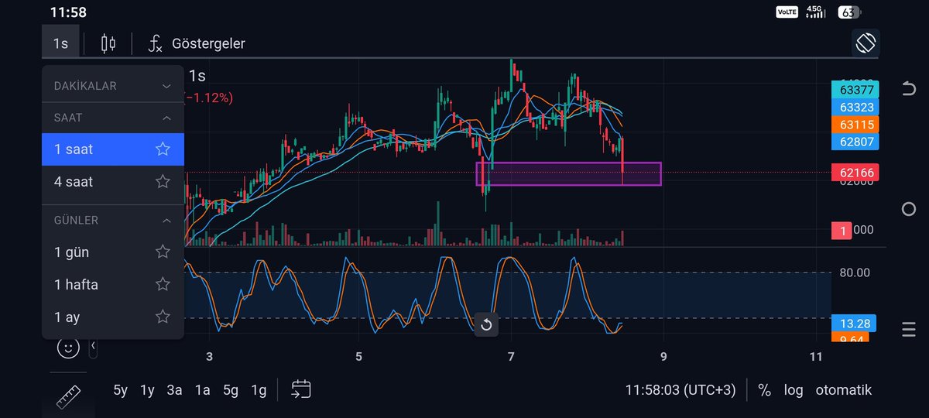Collapse the DAKİKALAR section chevron
This screenshot has height=418, width=929.
166,86
